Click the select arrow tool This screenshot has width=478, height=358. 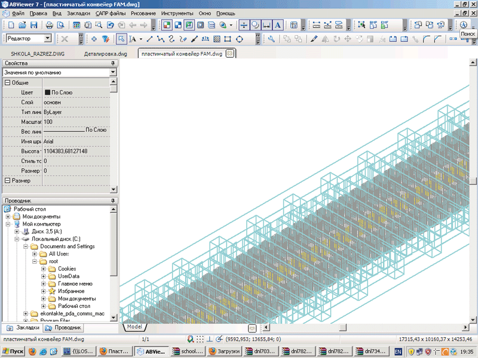click(121, 39)
